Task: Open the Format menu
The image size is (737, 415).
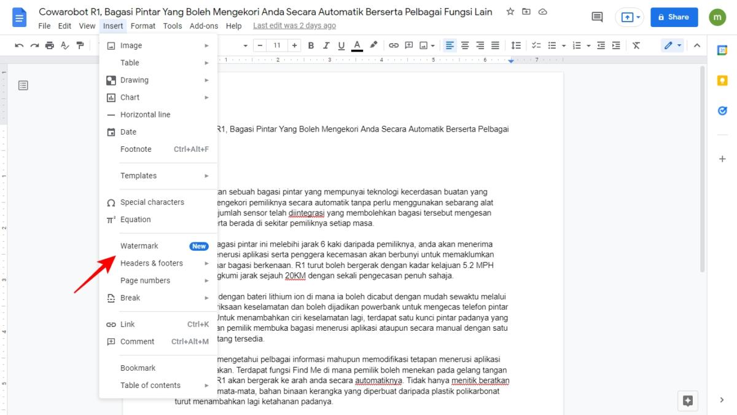Action: [143, 26]
